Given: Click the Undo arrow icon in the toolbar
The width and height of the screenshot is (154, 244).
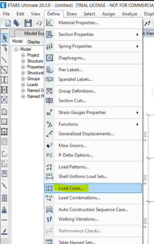Looking at the screenshot, I should 39,23.
